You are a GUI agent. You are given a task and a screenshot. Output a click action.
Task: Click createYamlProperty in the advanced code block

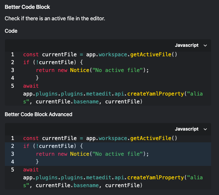155,178
